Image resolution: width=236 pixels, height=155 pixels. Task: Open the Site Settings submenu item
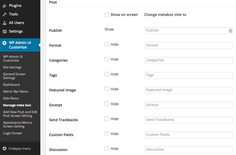(12, 67)
